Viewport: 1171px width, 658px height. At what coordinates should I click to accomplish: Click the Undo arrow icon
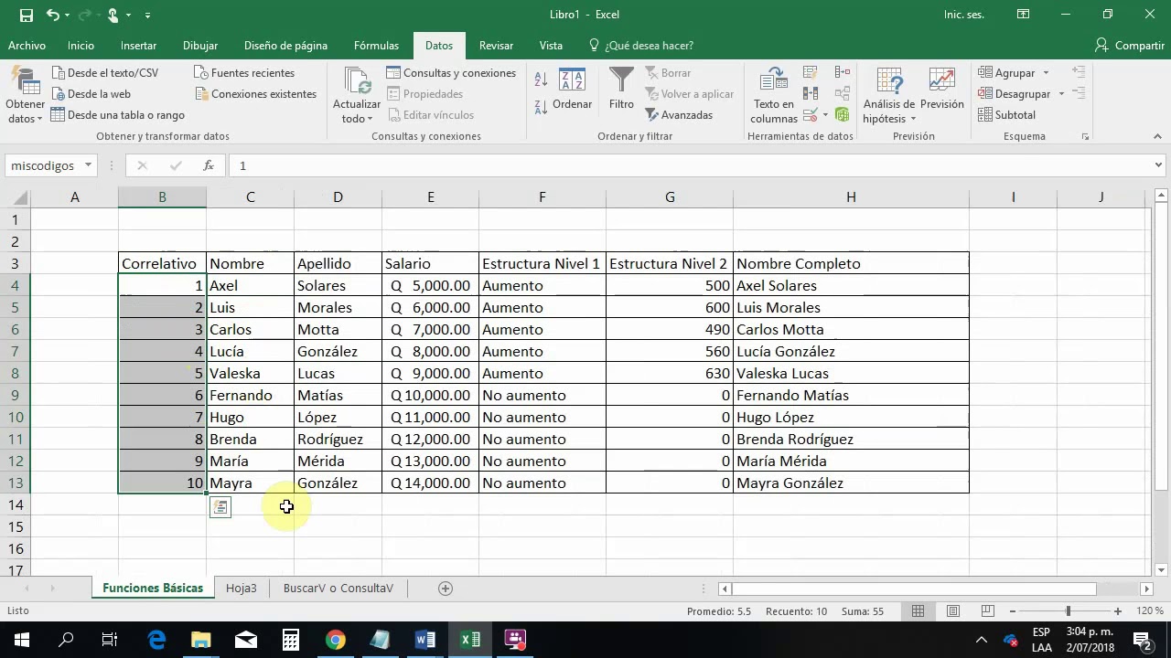(52, 15)
